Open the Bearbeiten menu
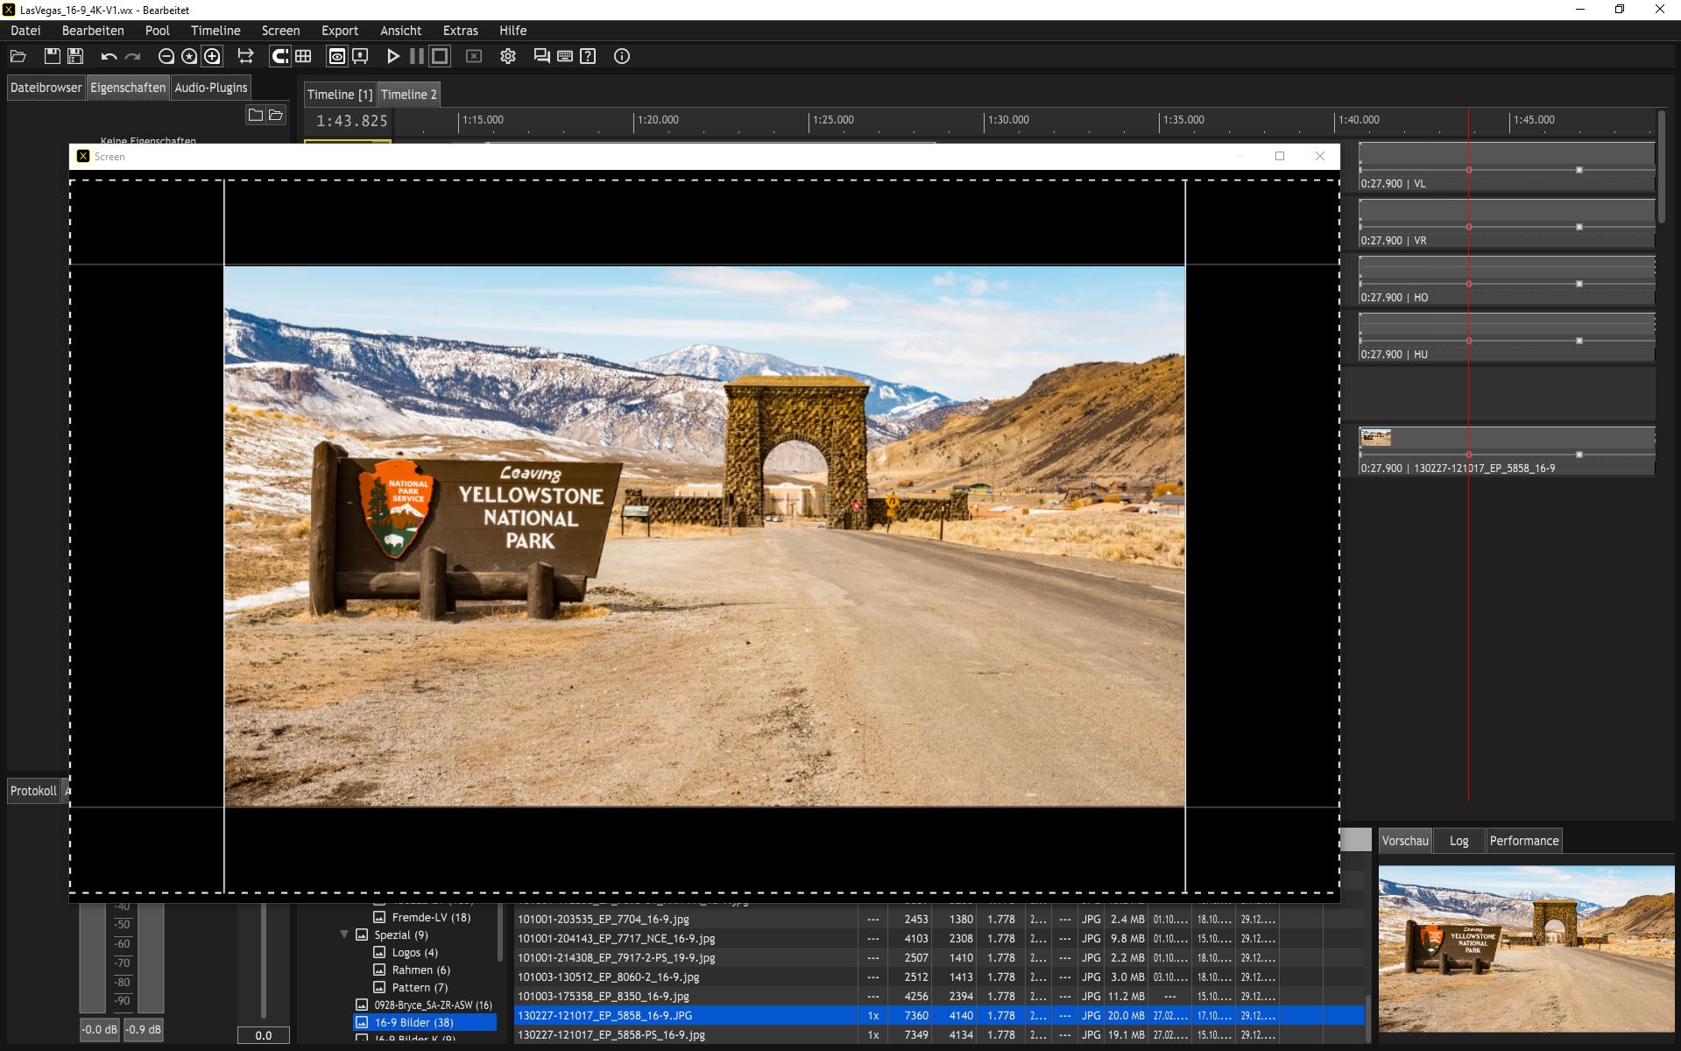 click(x=93, y=31)
